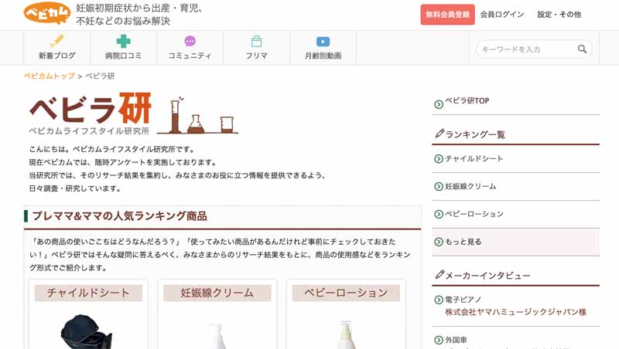This screenshot has width=619, height=349.
Task: Click the 無料会員登録 button
Action: coord(448,15)
